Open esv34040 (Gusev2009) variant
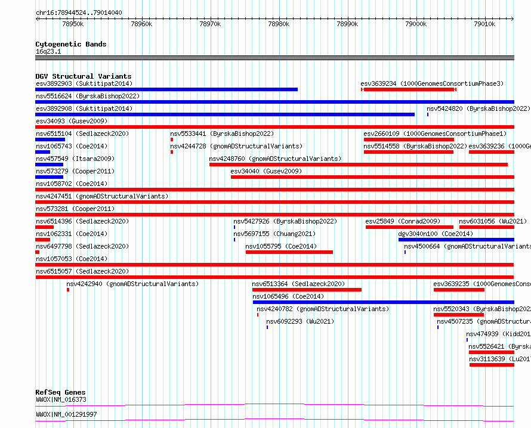 click(x=266, y=171)
